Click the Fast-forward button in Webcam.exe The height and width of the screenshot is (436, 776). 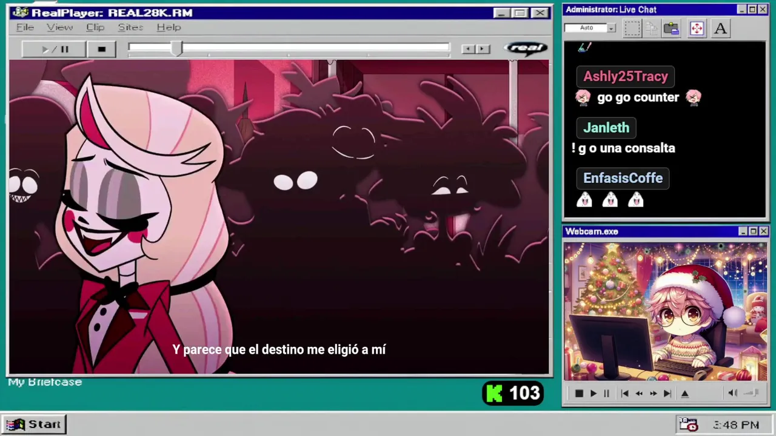[x=653, y=394]
